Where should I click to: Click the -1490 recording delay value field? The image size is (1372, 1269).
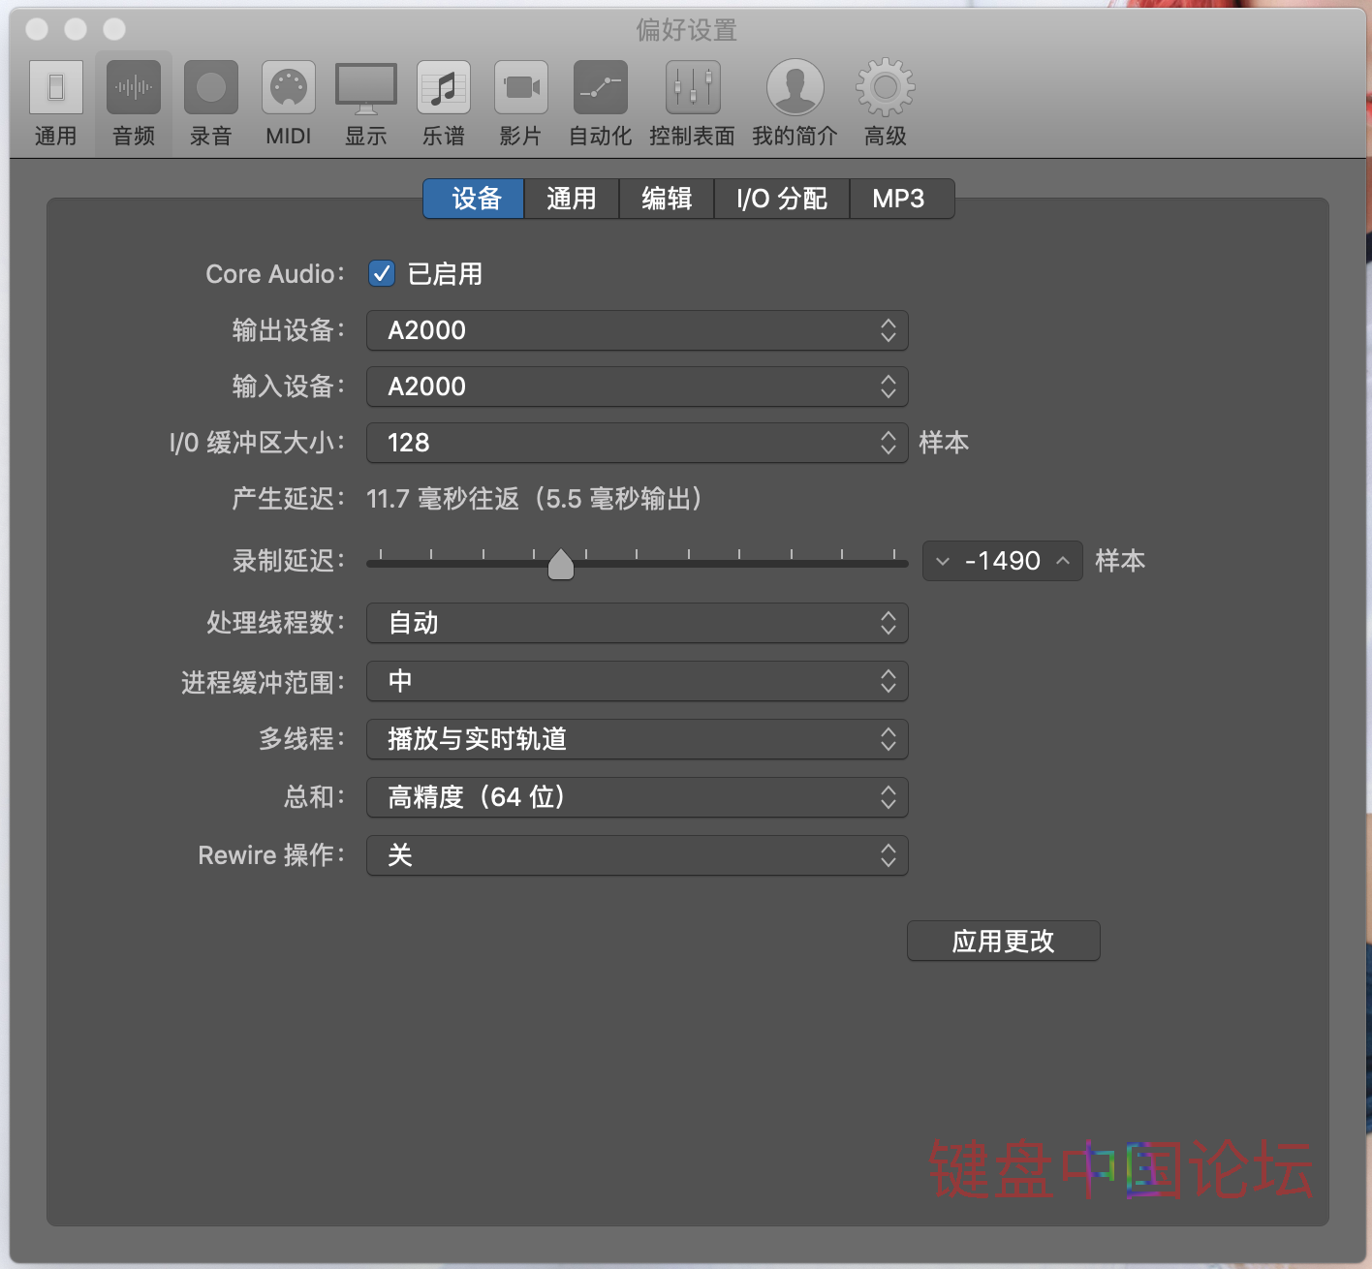point(1003,561)
